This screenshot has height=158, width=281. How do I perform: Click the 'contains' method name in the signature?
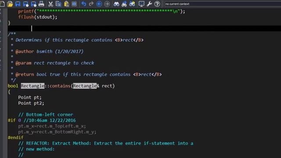pyautogui.click(x=60, y=86)
